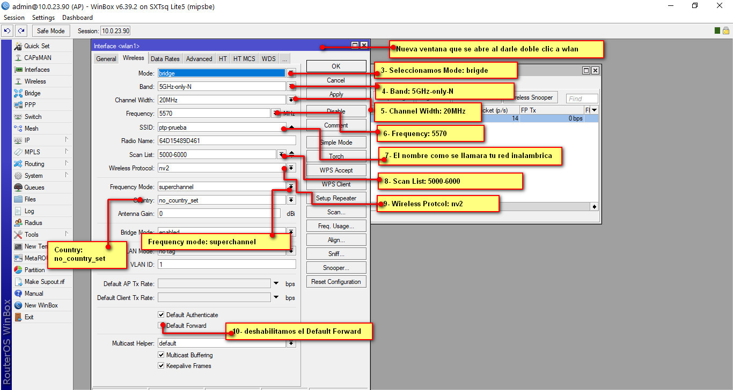
Task: Open the Settings menu
Action: pyautogui.click(x=43, y=18)
